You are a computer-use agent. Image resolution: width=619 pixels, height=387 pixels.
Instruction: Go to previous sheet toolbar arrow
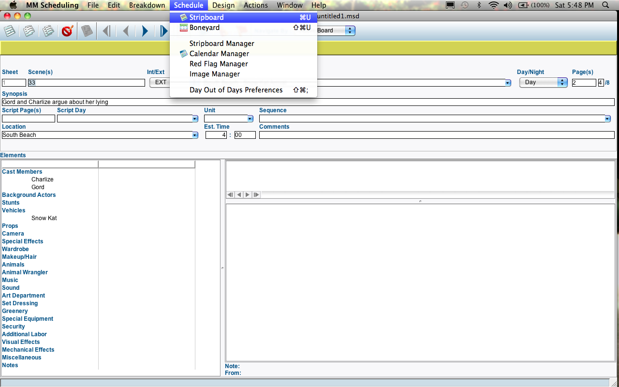tap(126, 31)
